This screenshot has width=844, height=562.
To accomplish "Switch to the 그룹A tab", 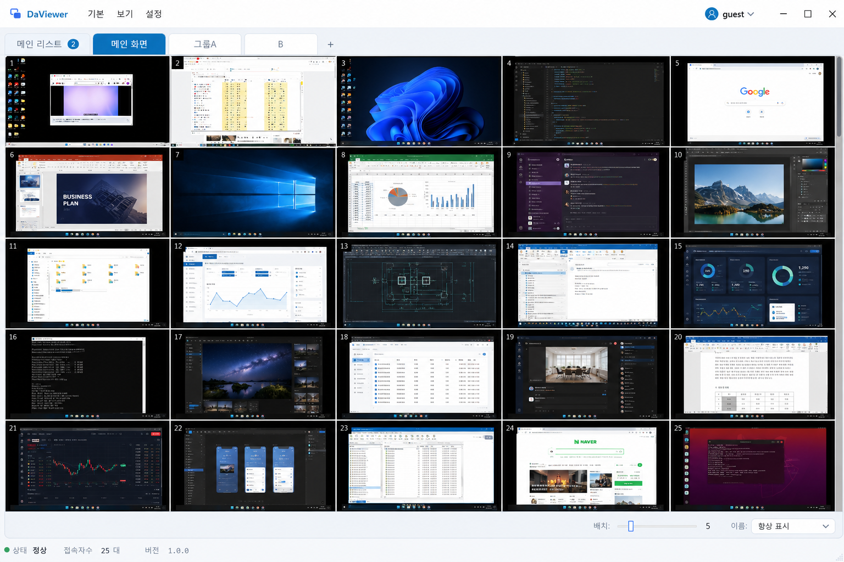I will click(x=205, y=44).
